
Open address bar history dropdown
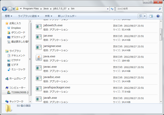[x=108, y=9]
